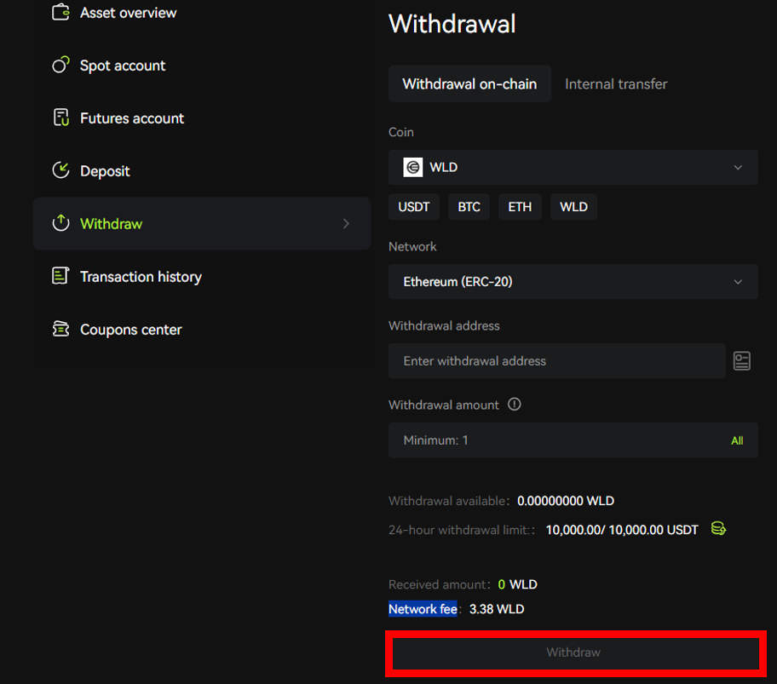777x684 pixels.
Task: Open Coupons center
Action: (131, 330)
